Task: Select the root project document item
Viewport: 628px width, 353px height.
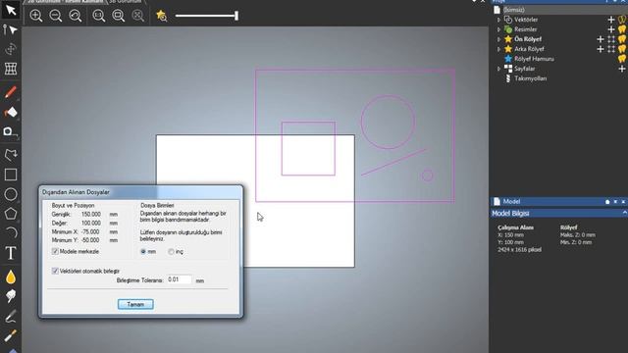Action: point(514,10)
